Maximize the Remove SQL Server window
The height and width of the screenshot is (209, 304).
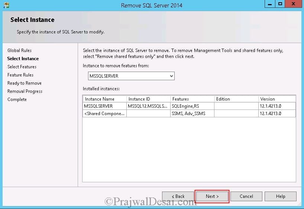[280, 4]
